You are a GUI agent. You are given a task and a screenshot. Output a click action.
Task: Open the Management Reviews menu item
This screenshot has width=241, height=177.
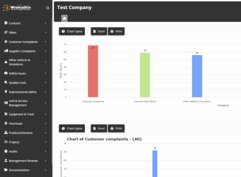(26, 161)
